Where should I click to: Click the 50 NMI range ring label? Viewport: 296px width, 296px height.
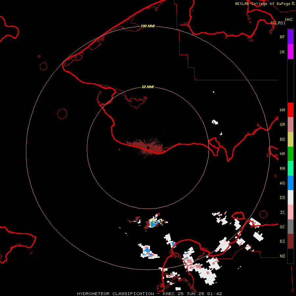[x=148, y=87]
